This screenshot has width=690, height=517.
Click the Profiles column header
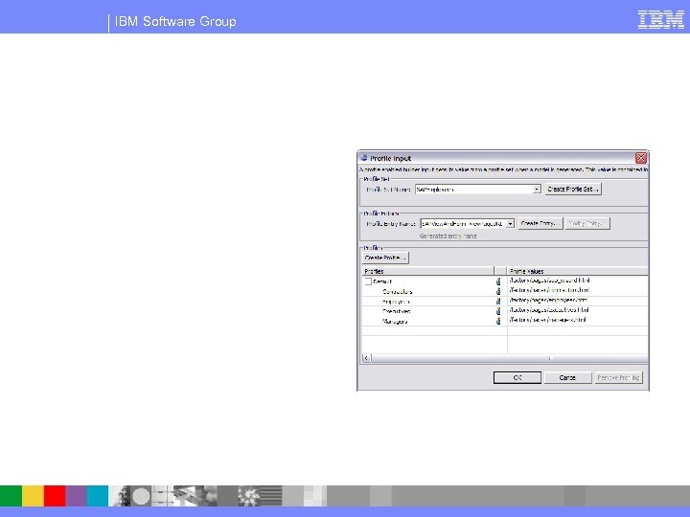[x=427, y=271]
